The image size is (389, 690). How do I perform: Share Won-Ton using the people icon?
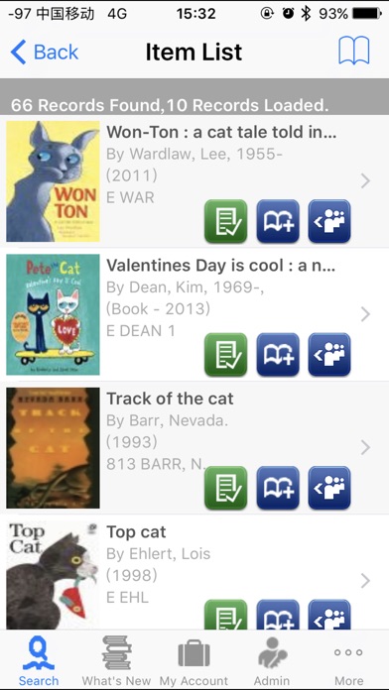pyautogui.click(x=329, y=221)
